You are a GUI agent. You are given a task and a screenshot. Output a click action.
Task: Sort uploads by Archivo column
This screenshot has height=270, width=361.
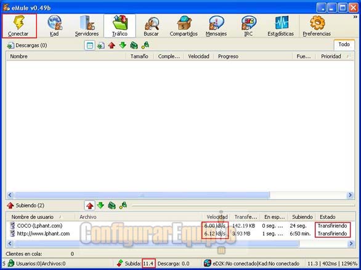click(x=139, y=217)
